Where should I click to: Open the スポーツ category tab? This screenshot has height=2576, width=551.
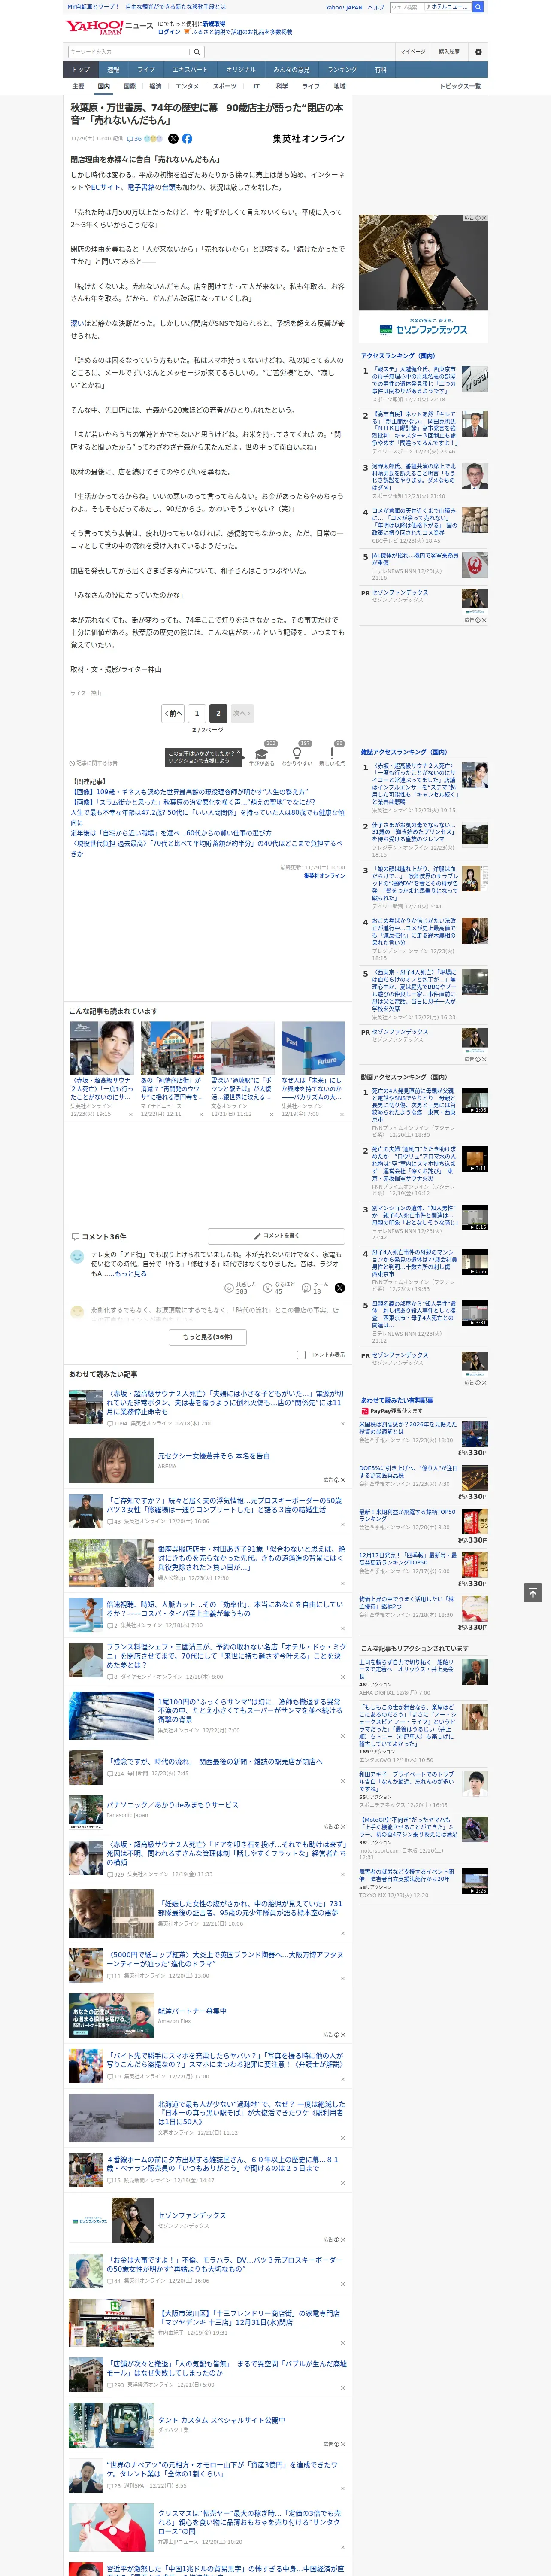click(225, 86)
